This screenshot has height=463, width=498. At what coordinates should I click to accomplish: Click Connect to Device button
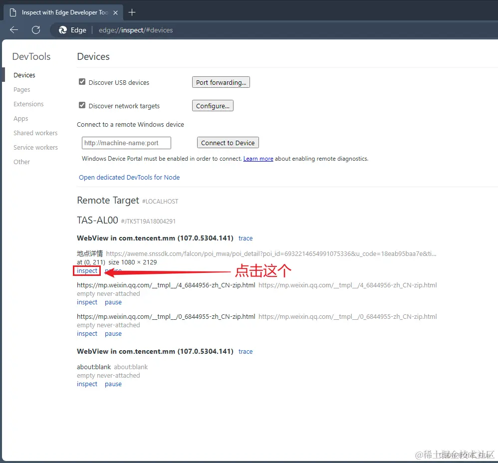[228, 143]
